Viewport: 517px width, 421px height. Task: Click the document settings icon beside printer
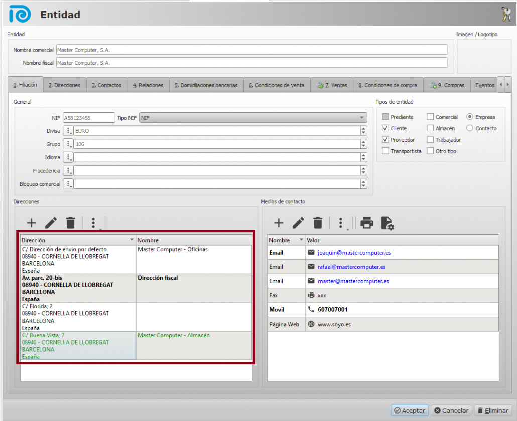pos(387,223)
